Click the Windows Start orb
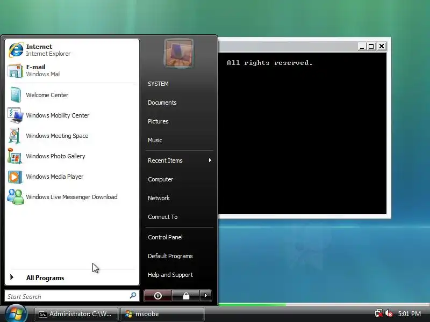This screenshot has width=430, height=322. tap(16, 313)
